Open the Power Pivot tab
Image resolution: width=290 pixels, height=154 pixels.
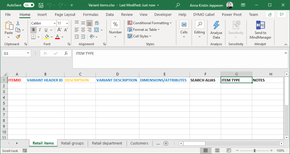point(232,14)
